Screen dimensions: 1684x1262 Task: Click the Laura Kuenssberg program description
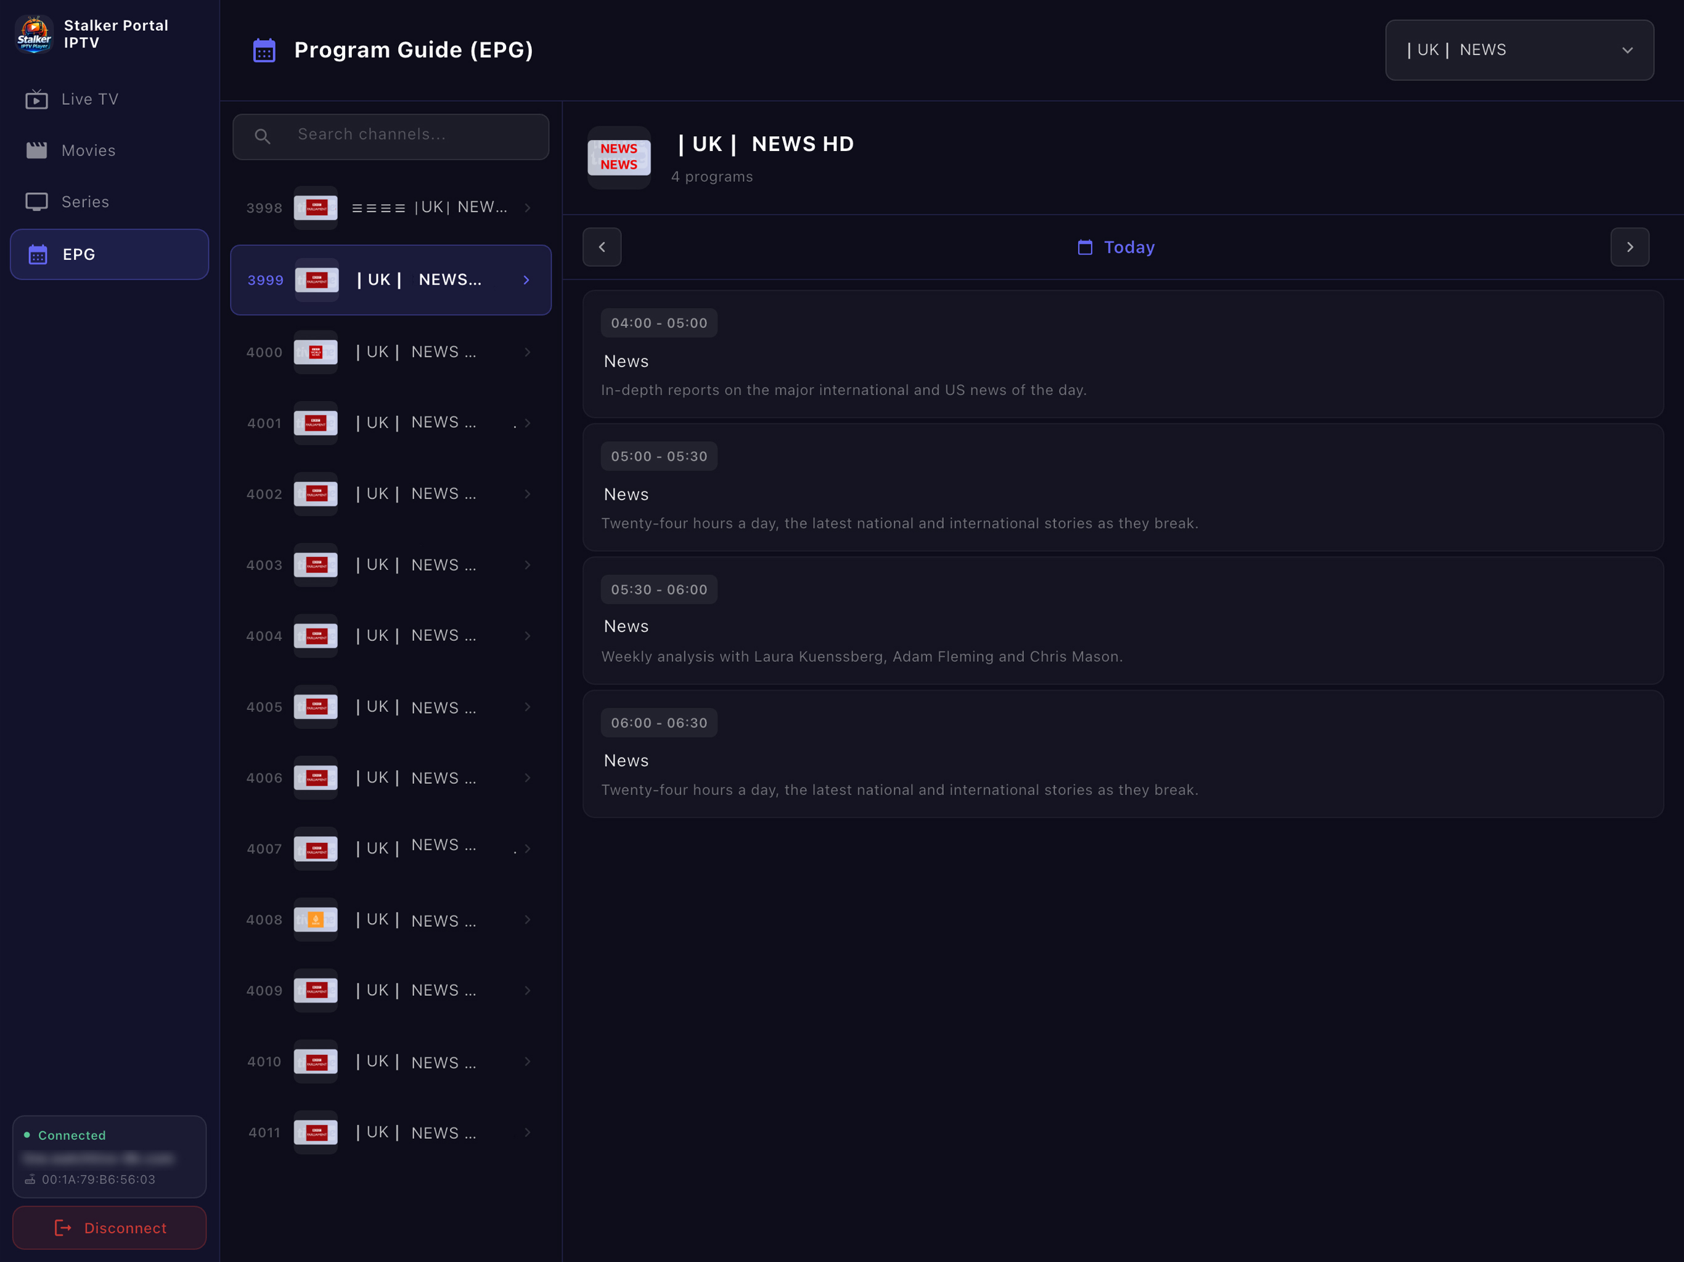(x=862, y=657)
